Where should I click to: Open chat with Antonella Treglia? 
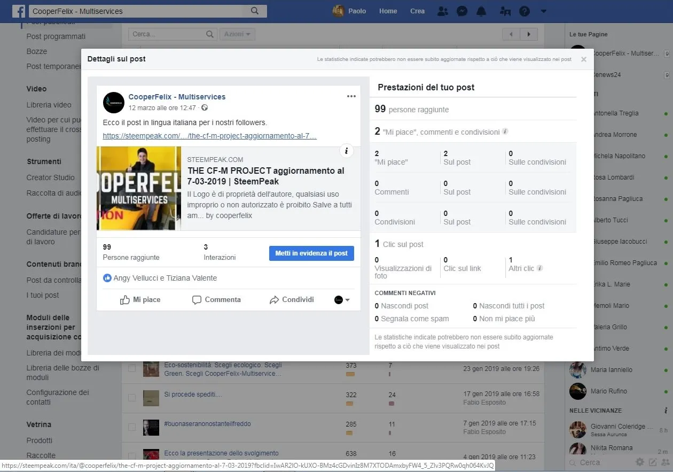[x=615, y=113]
